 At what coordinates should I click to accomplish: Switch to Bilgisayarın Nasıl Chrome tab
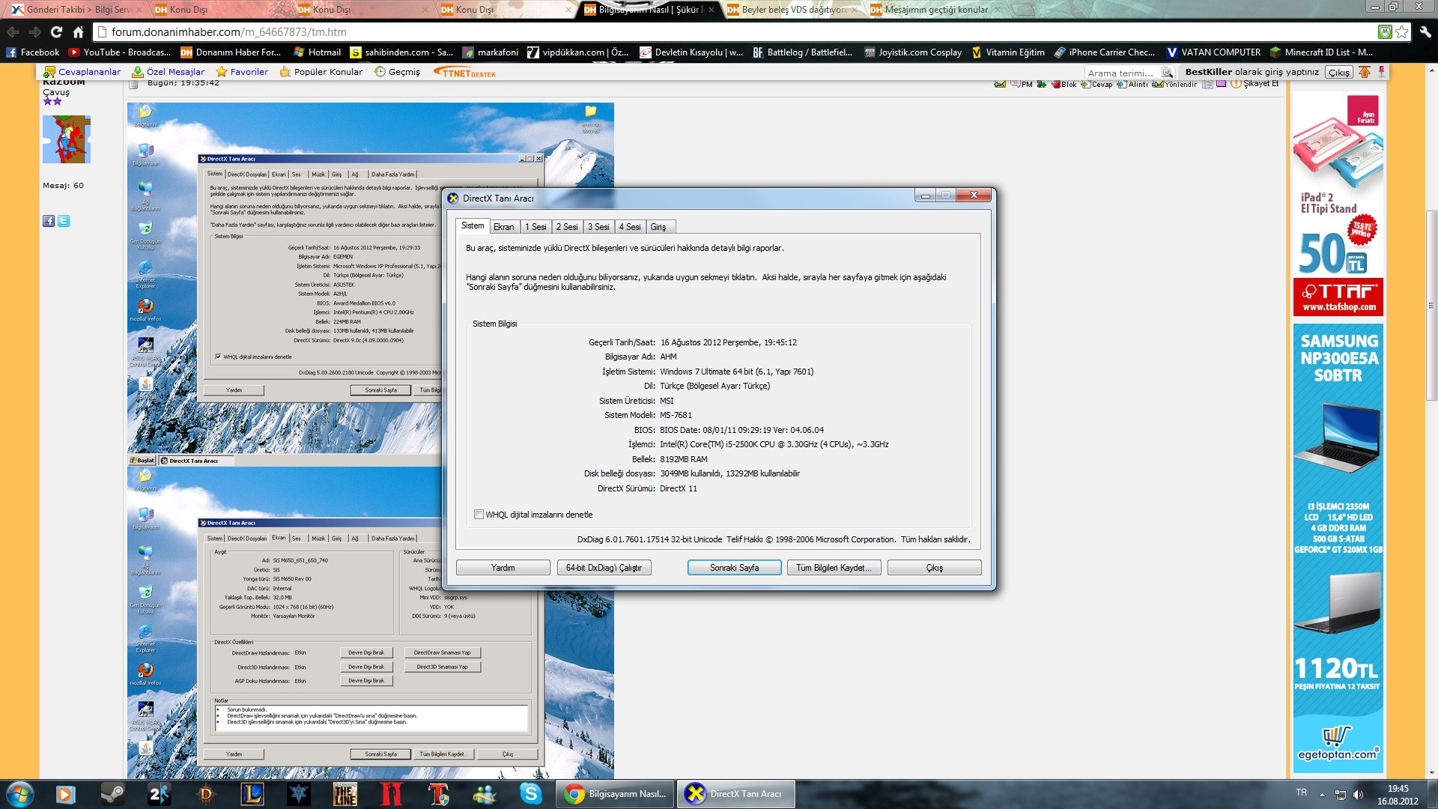coord(649,10)
